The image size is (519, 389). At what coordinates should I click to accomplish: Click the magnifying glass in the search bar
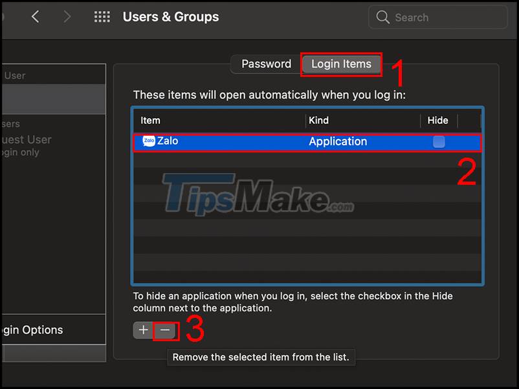coord(383,17)
